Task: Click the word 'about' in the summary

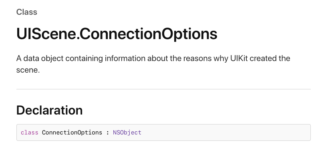Action: pyautogui.click(x=158, y=58)
